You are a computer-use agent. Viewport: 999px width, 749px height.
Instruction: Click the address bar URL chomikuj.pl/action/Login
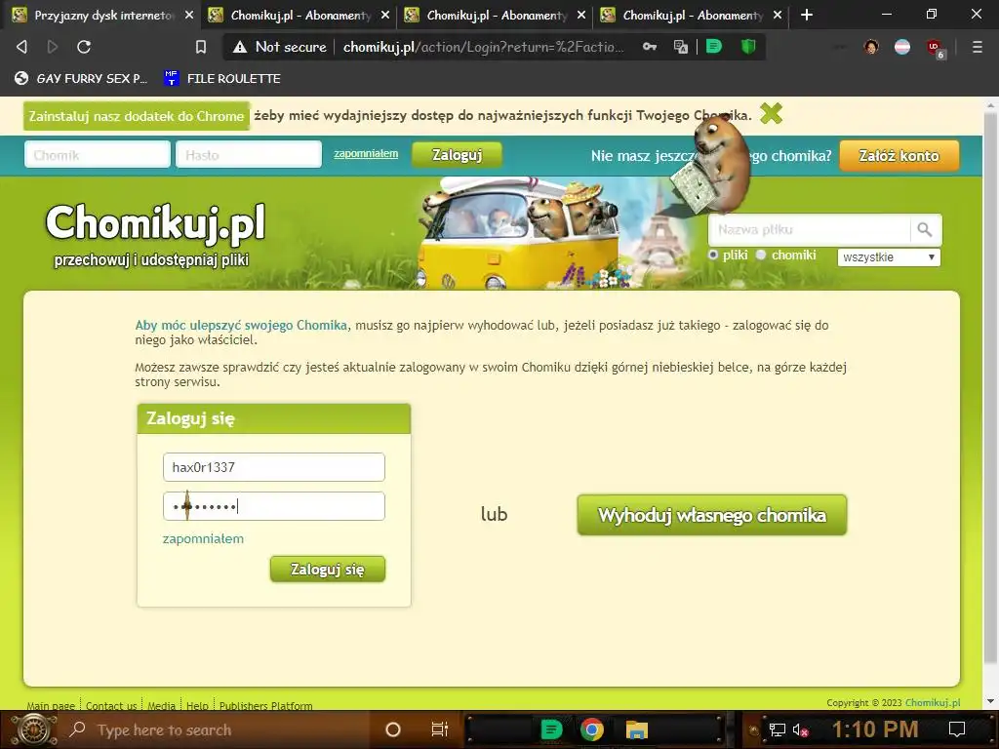click(484, 47)
